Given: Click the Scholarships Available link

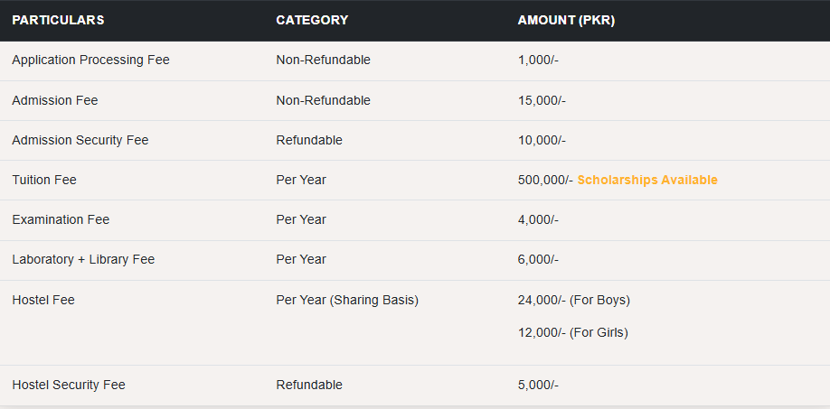Looking at the screenshot, I should click(x=647, y=180).
